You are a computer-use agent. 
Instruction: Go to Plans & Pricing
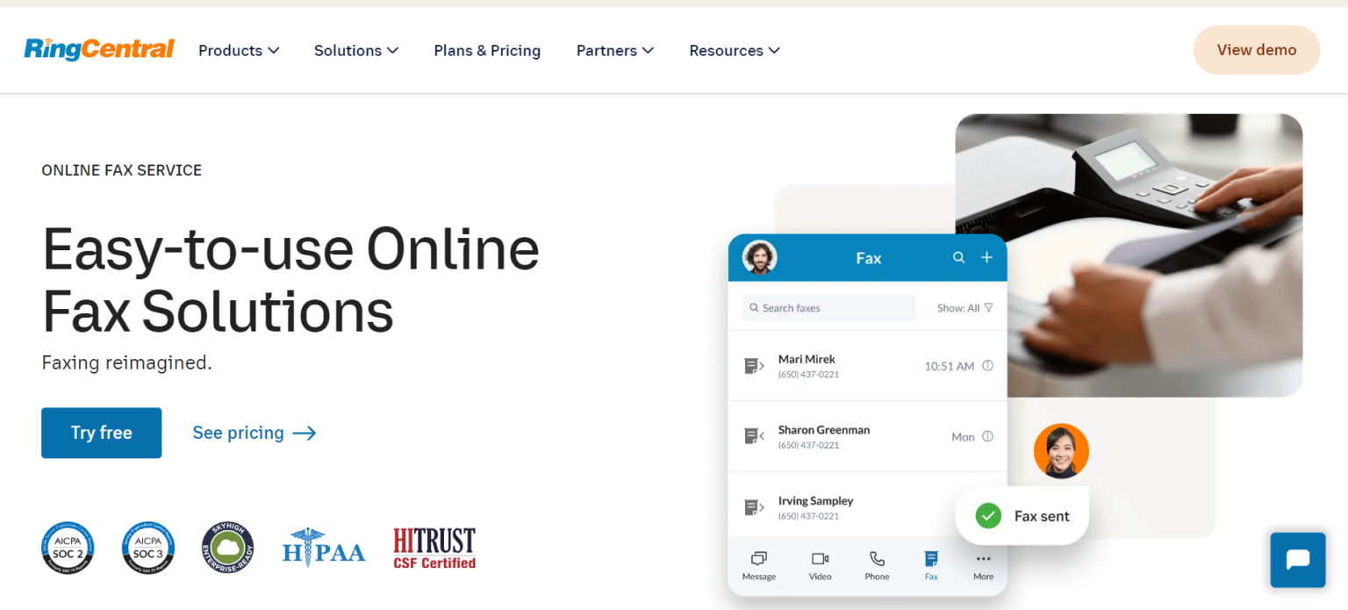click(487, 50)
